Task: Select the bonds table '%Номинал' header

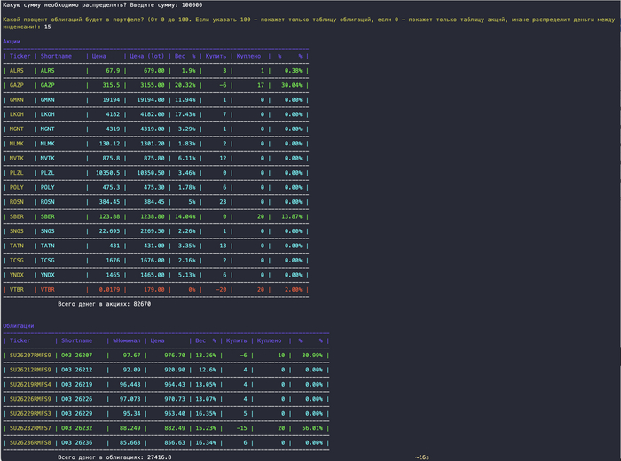Action: [126, 341]
